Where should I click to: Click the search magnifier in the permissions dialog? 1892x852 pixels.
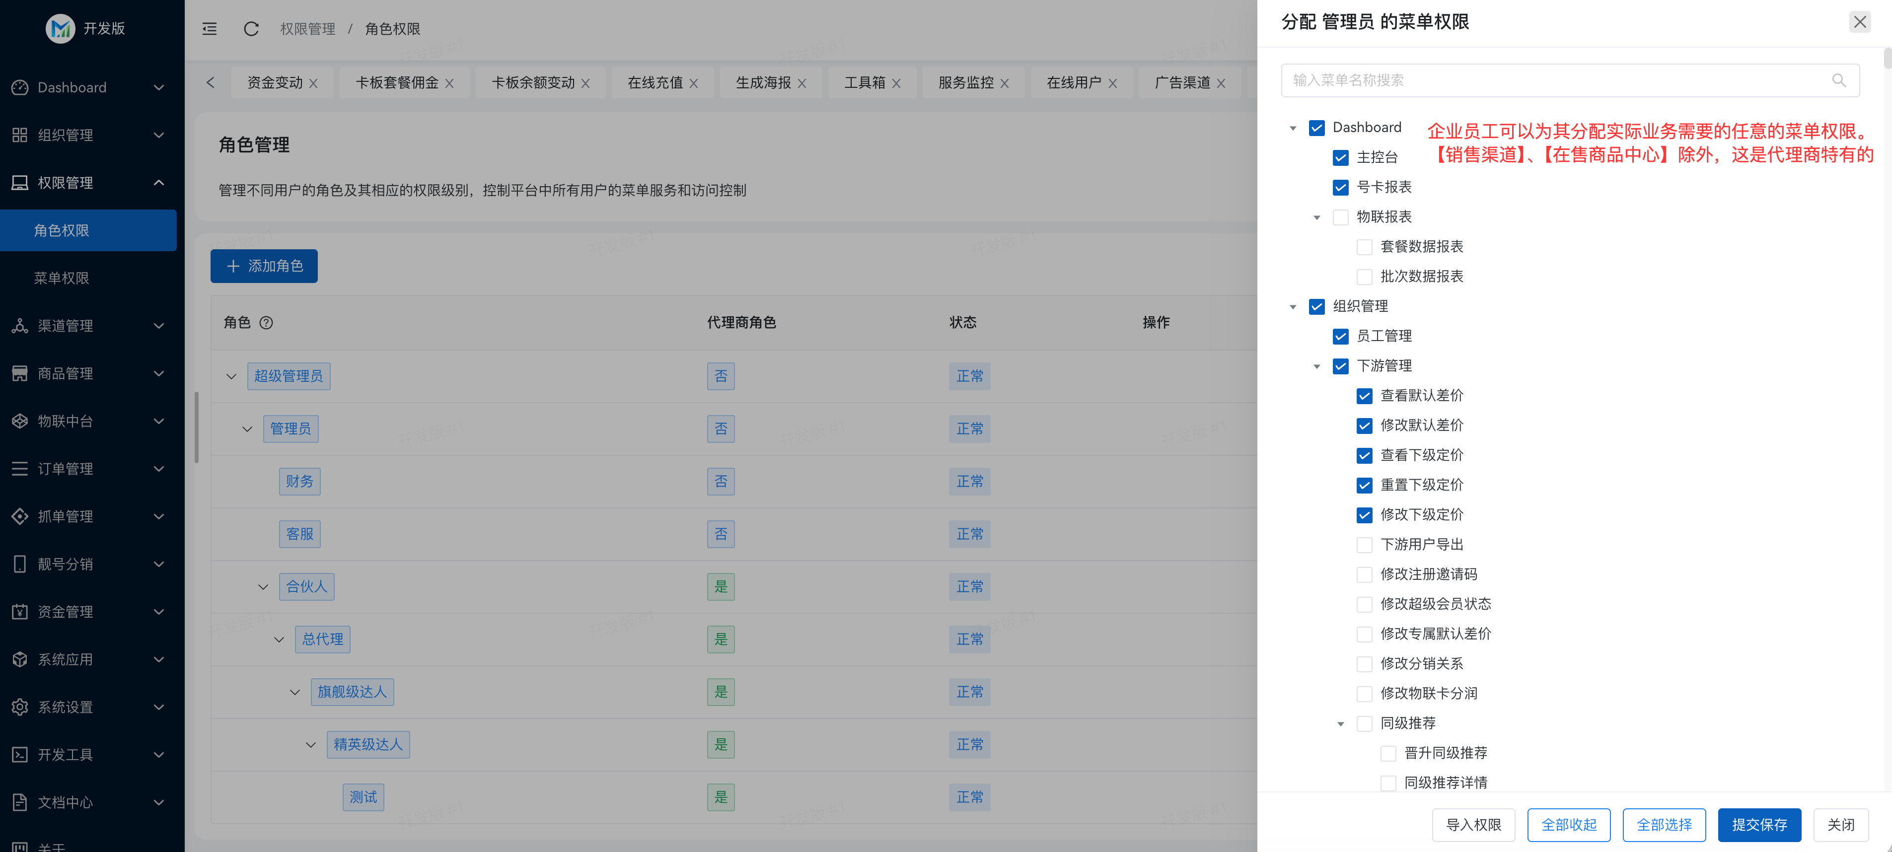pos(1839,81)
